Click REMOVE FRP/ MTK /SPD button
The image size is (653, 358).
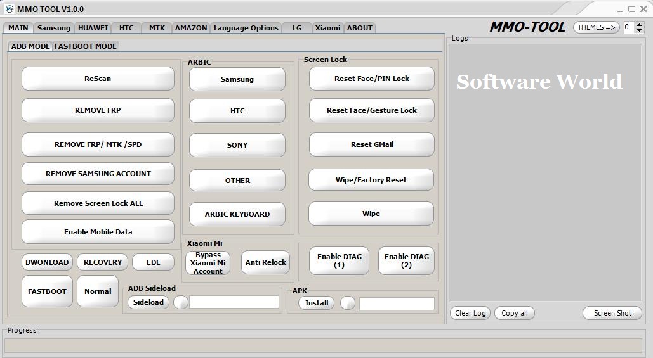[98, 144]
